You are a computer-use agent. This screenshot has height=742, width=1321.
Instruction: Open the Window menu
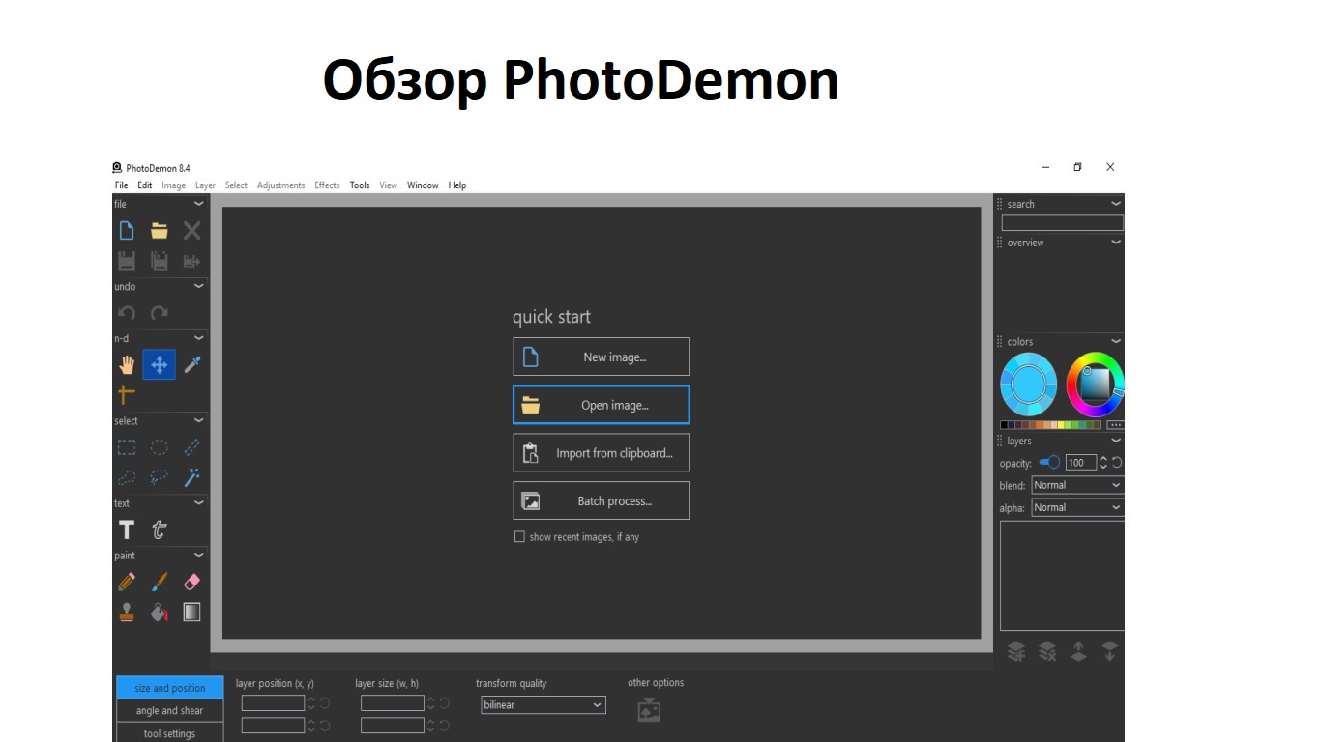pyautogui.click(x=423, y=185)
